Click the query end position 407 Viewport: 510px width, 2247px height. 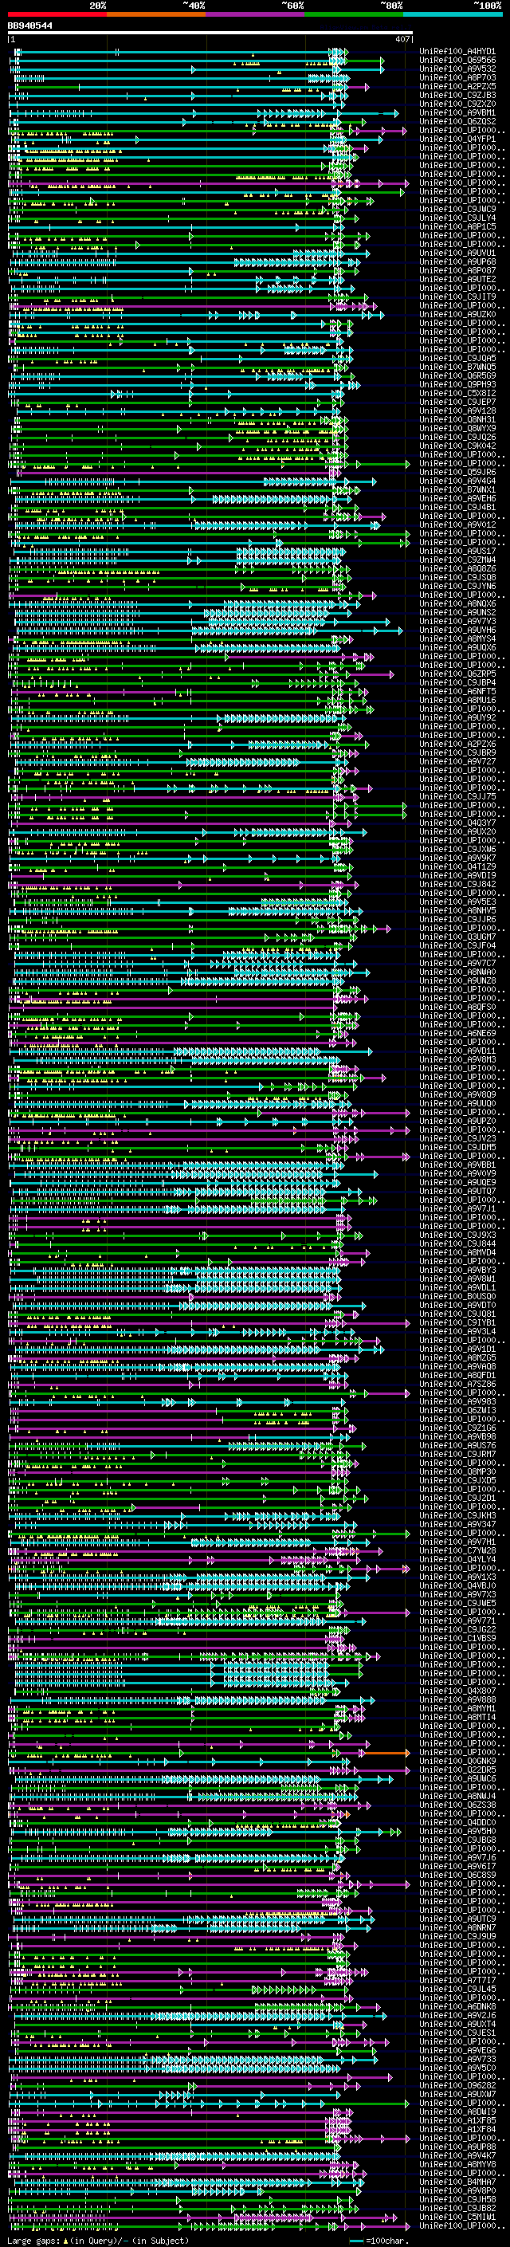click(402, 39)
